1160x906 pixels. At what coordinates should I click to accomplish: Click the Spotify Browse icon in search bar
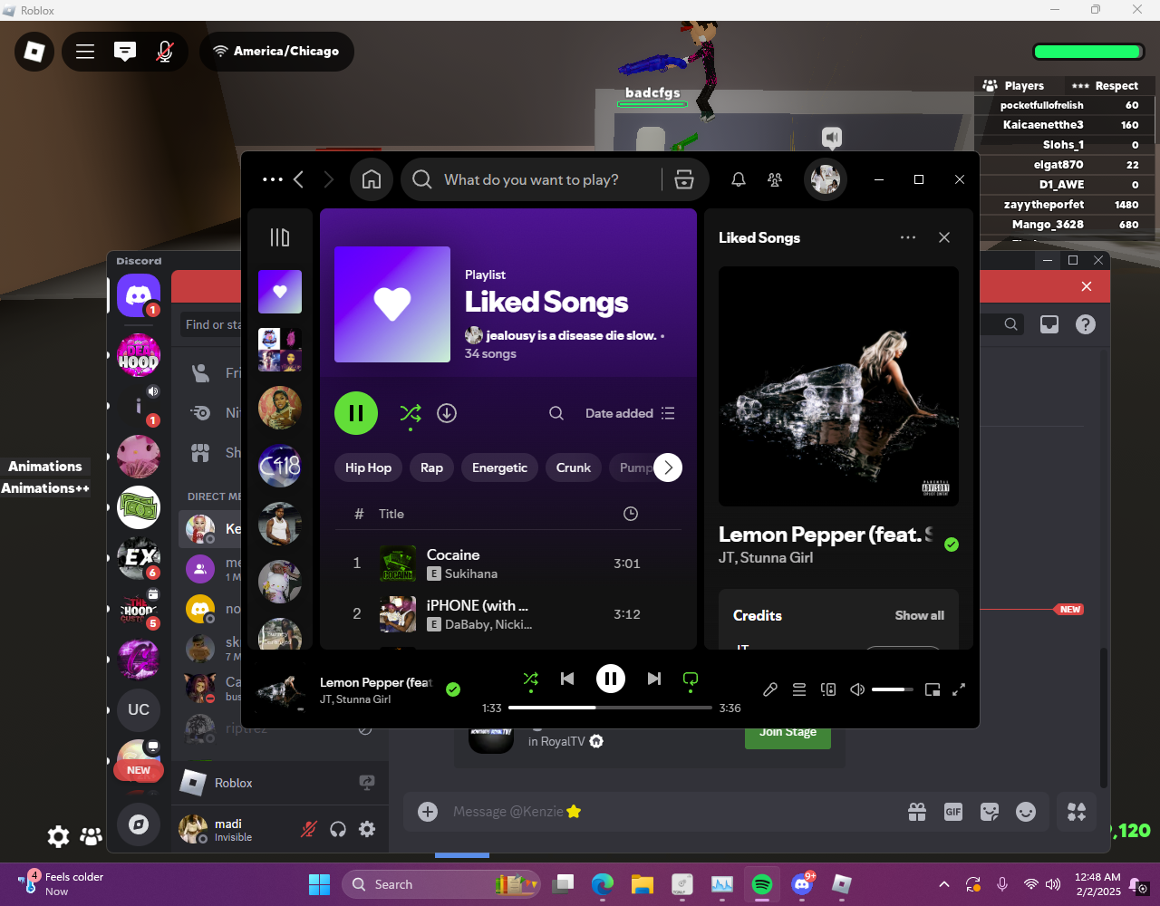click(x=684, y=179)
